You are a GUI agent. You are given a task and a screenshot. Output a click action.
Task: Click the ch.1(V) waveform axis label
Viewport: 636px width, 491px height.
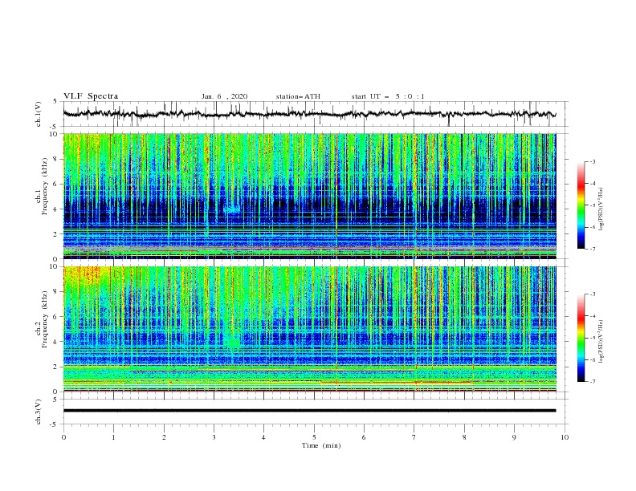pyautogui.click(x=39, y=114)
